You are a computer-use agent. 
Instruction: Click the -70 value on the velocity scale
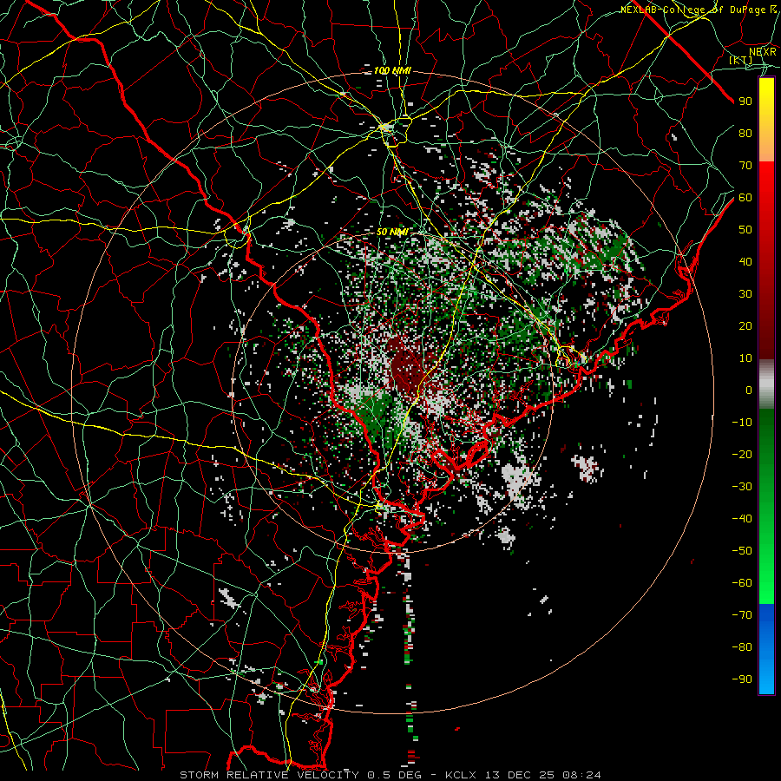742,615
